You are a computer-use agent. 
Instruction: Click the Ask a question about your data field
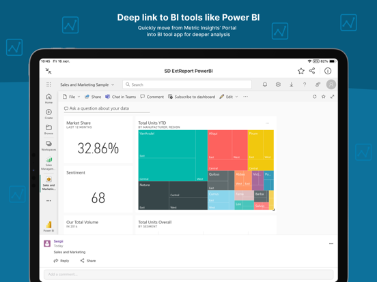click(107, 108)
